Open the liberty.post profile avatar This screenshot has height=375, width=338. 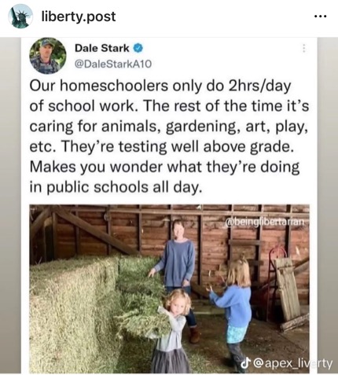click(x=20, y=17)
